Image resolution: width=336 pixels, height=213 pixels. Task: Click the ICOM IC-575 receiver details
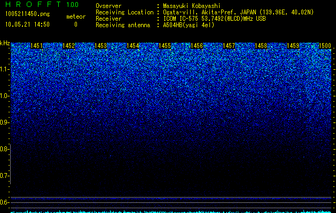point(215,19)
